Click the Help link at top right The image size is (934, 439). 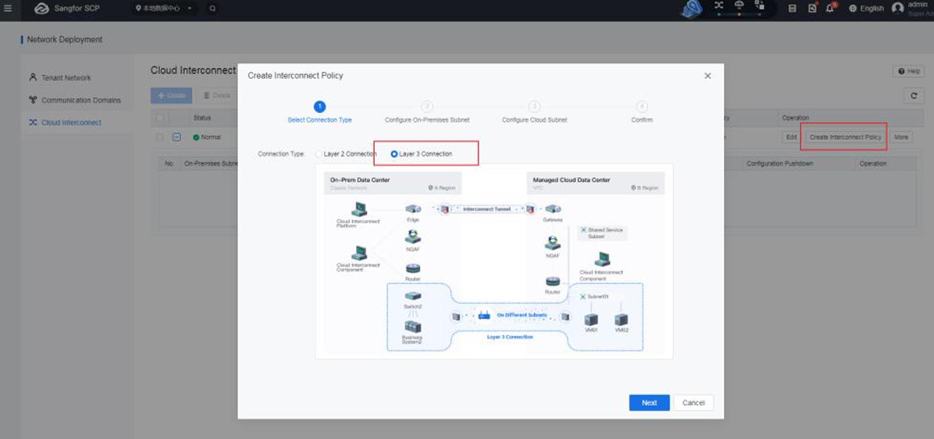pos(908,70)
